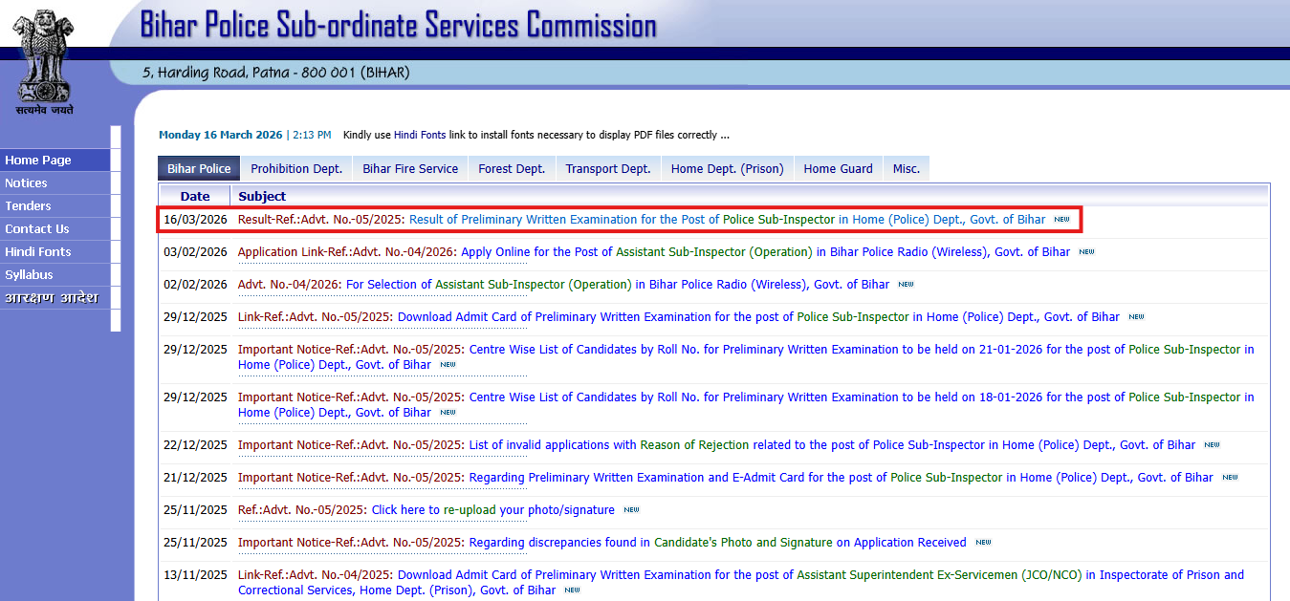Viewport: 1290px width, 601px height.
Task: Click the NEW icon beside the highlighted result
Action: [x=1060, y=219]
